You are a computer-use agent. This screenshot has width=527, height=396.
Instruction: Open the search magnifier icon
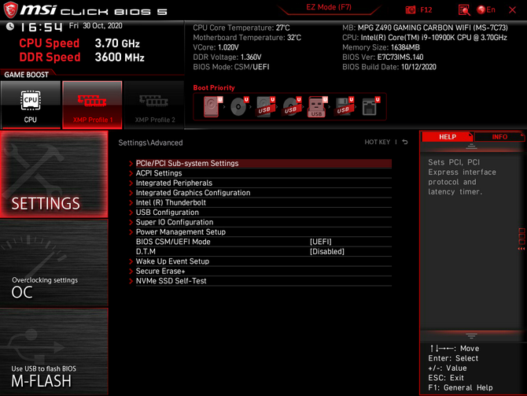click(x=464, y=10)
